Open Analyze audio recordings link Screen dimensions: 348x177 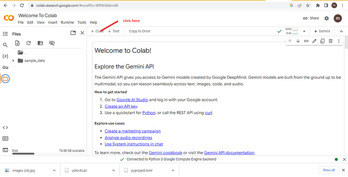[x=128, y=138]
